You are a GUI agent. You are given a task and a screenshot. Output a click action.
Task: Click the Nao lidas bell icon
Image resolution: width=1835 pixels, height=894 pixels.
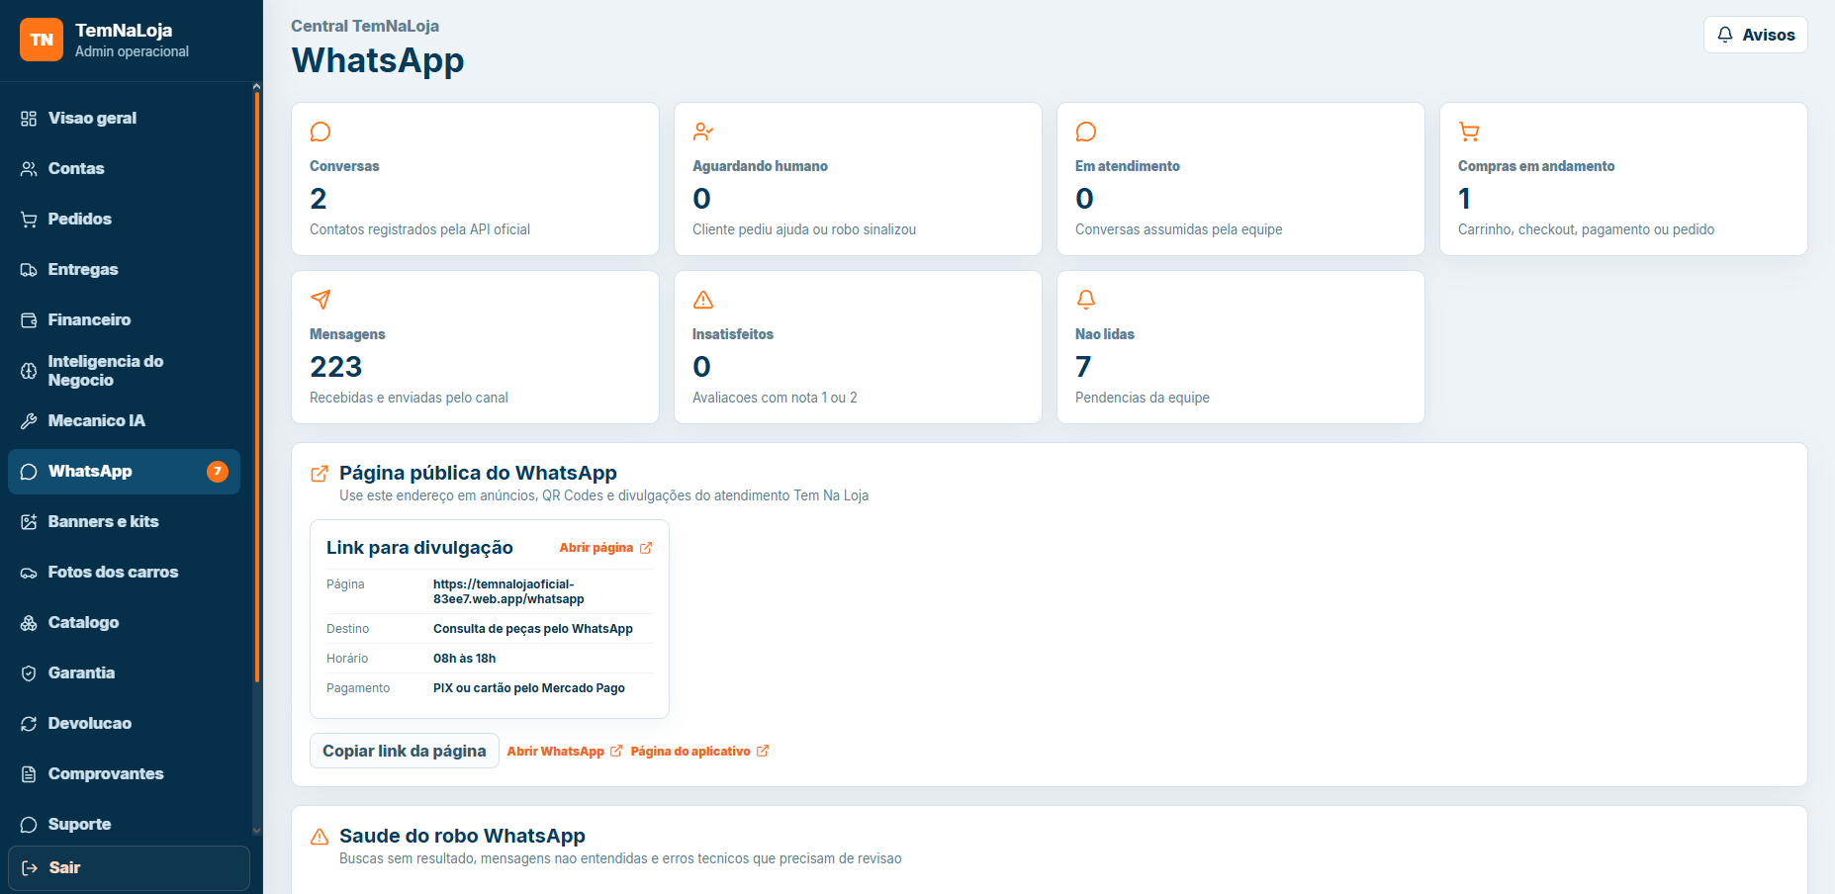[1086, 300]
